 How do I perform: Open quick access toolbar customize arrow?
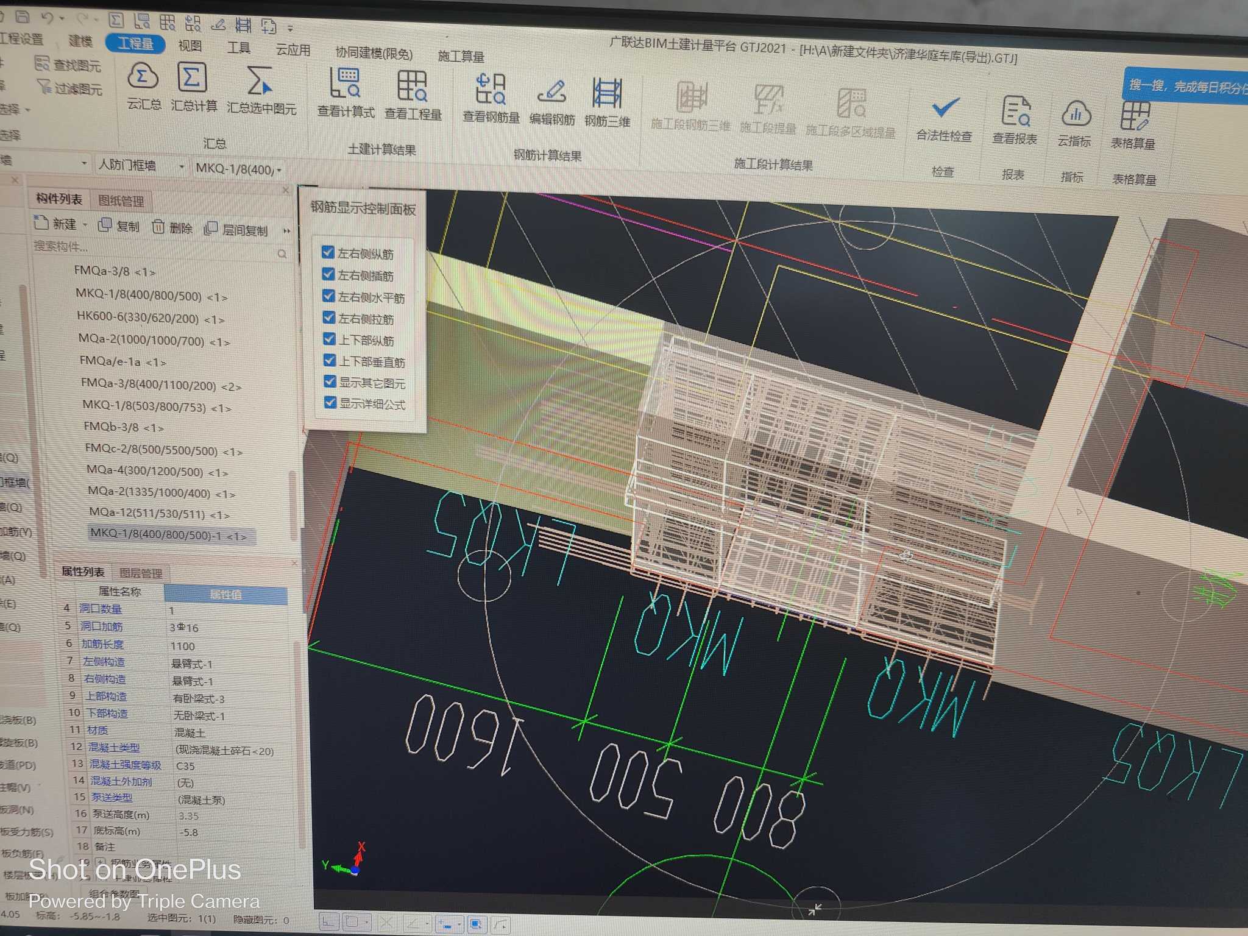(290, 28)
